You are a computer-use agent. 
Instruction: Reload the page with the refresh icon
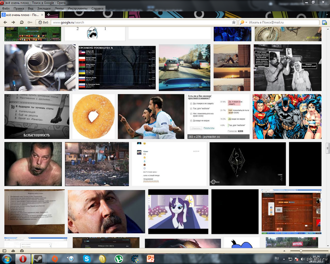click(22, 22)
